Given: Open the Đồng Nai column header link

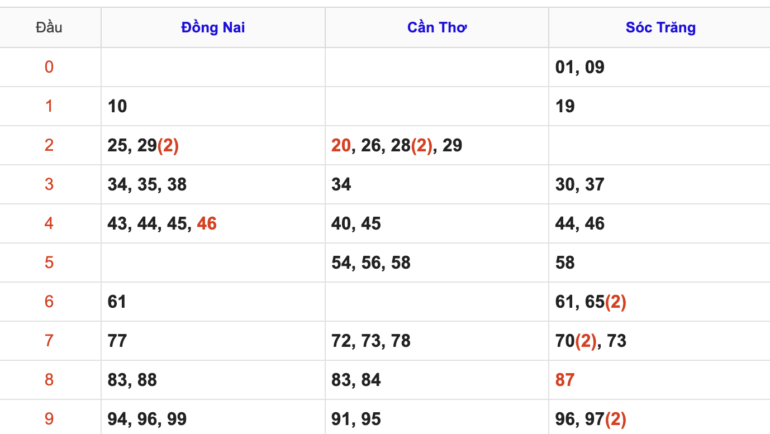Looking at the screenshot, I should tap(213, 27).
